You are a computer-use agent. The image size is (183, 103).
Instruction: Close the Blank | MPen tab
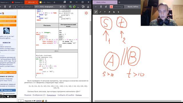click(x=115, y=2)
